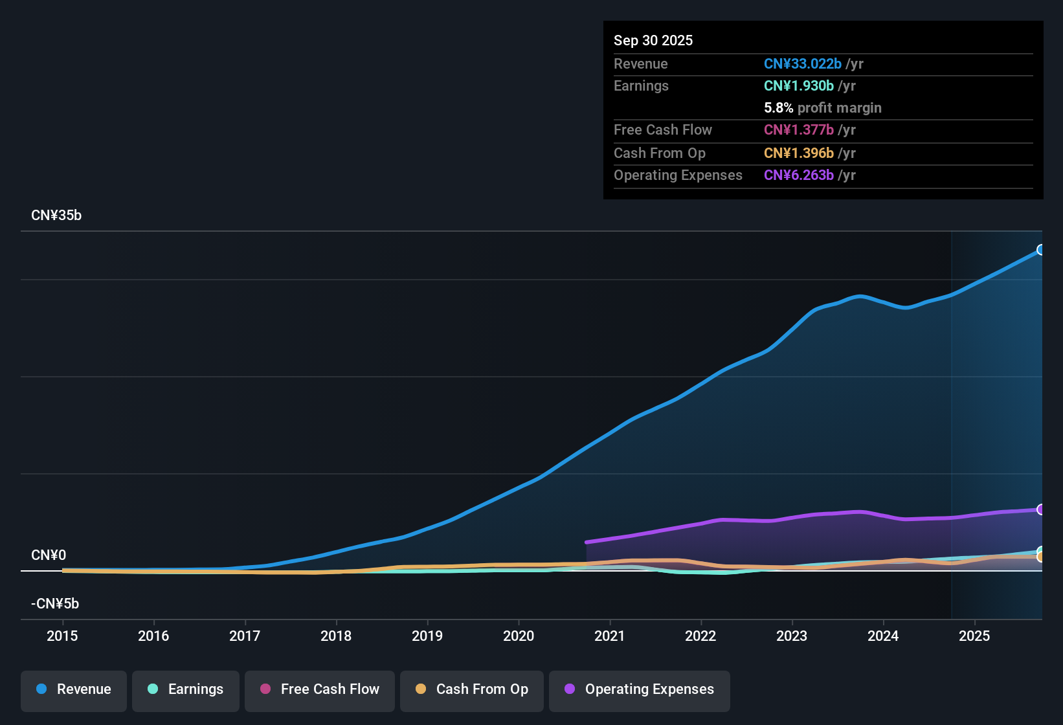Click the CN¥35b y-axis label
Image resolution: width=1063 pixels, height=725 pixels.
pos(56,215)
